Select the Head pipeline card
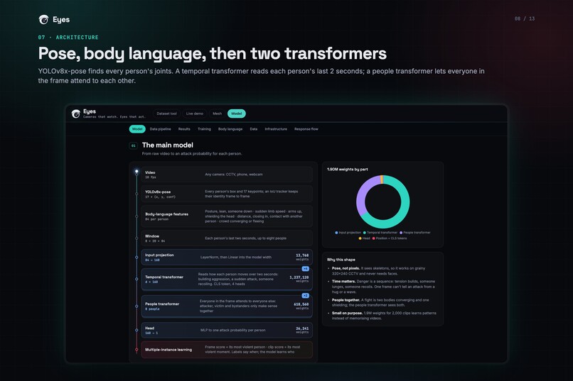 227,330
